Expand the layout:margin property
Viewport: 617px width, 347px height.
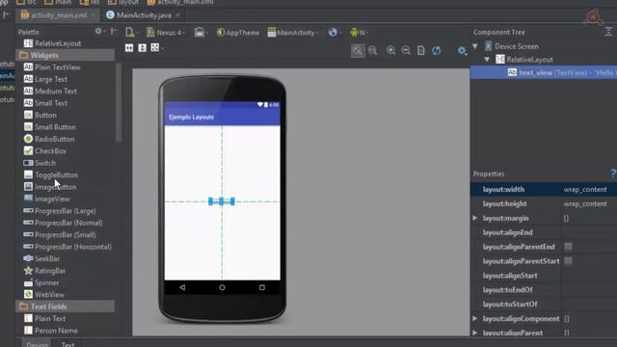475,218
